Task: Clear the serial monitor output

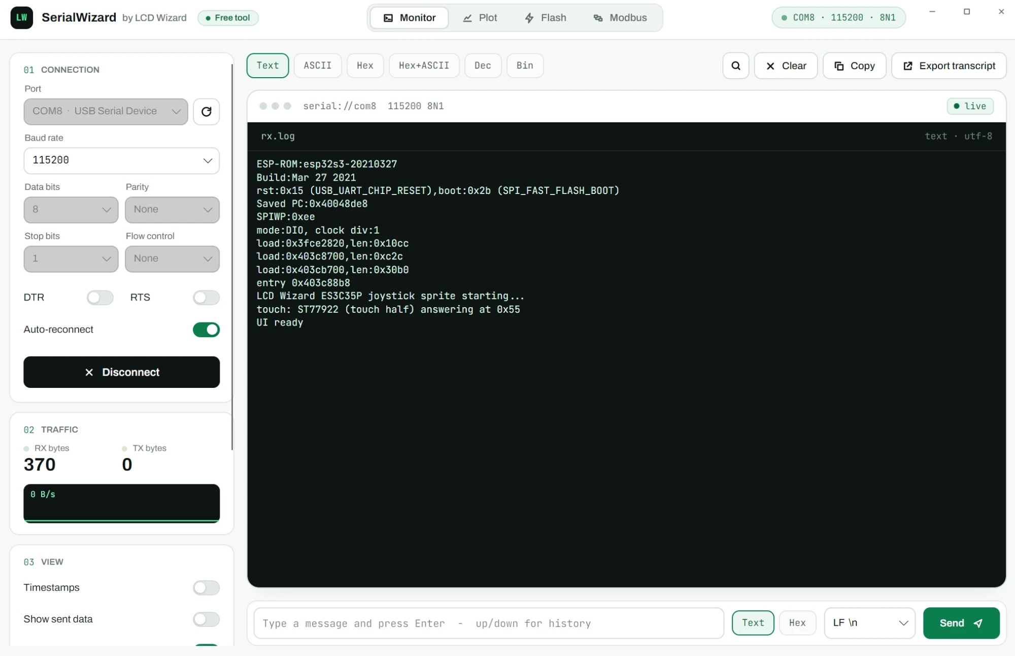Action: tap(786, 65)
